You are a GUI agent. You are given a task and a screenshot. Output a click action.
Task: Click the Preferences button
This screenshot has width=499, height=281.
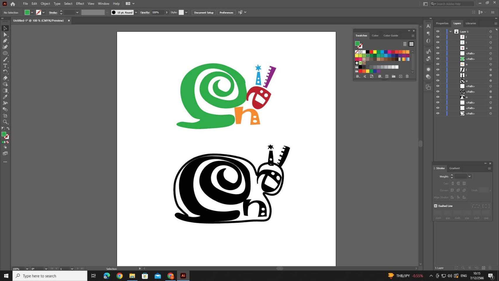pos(226,13)
